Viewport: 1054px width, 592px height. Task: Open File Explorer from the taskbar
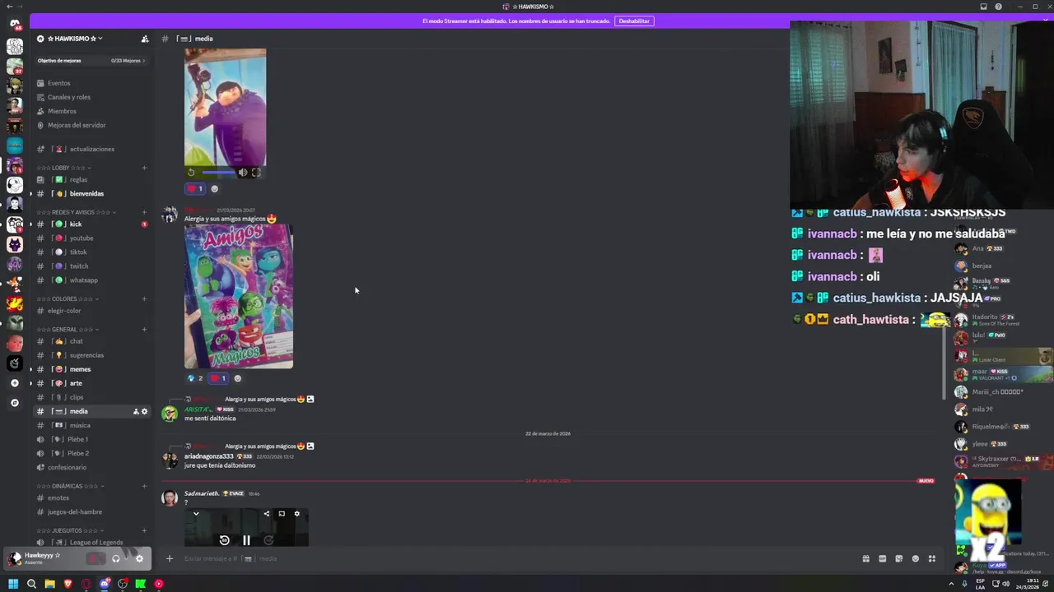tap(49, 584)
